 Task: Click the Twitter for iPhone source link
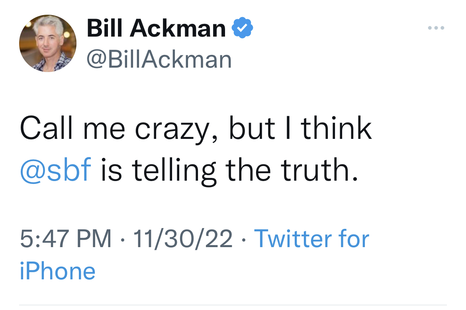(x=311, y=239)
